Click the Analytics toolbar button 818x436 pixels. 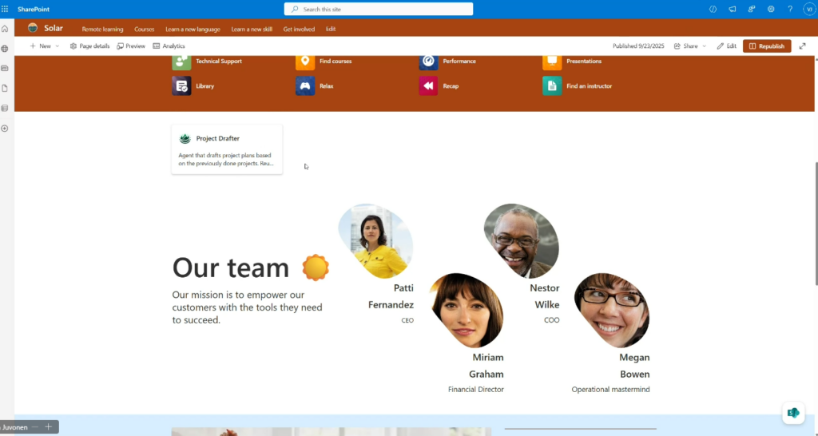[x=169, y=46]
